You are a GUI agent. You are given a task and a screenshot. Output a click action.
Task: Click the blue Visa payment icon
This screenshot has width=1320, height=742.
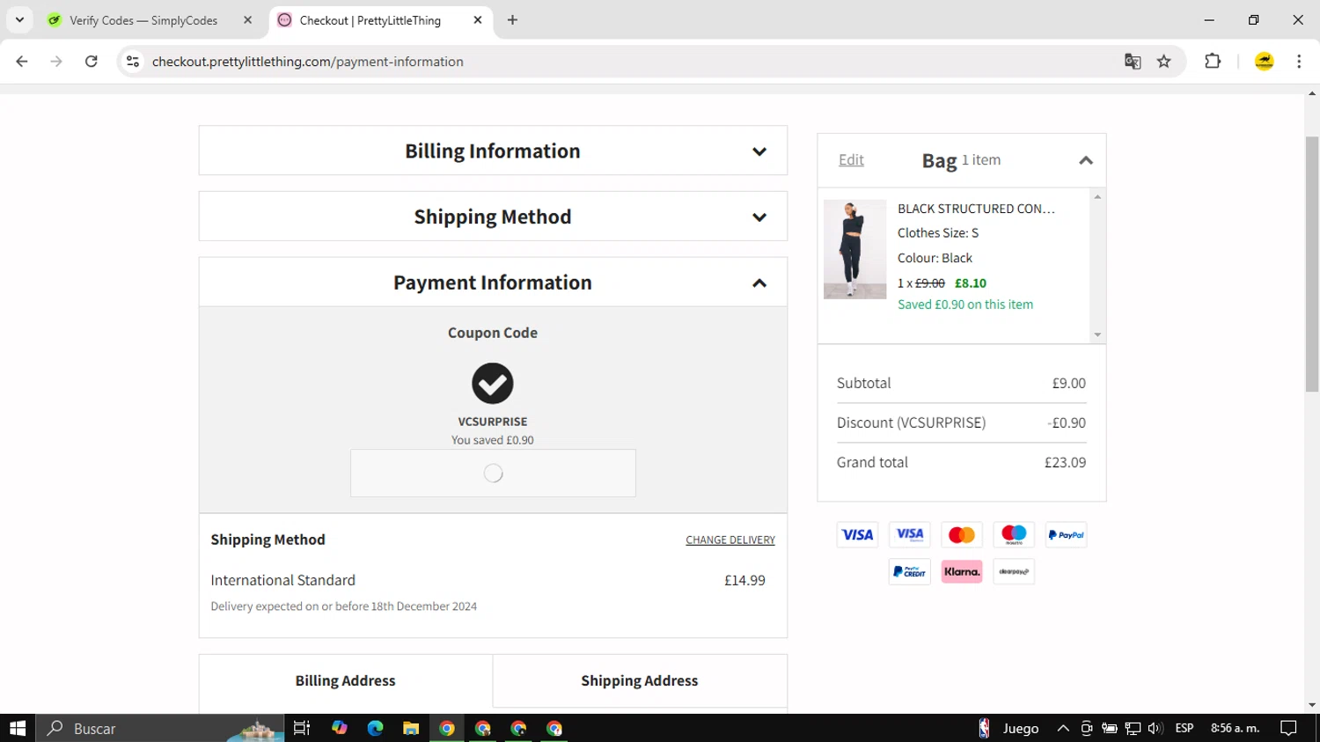857,534
